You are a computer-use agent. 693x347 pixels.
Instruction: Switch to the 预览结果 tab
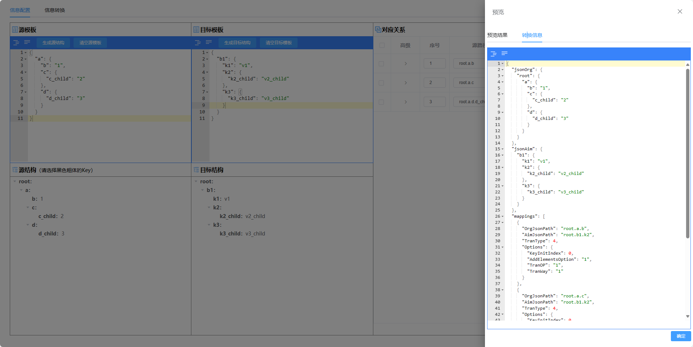[497, 35]
